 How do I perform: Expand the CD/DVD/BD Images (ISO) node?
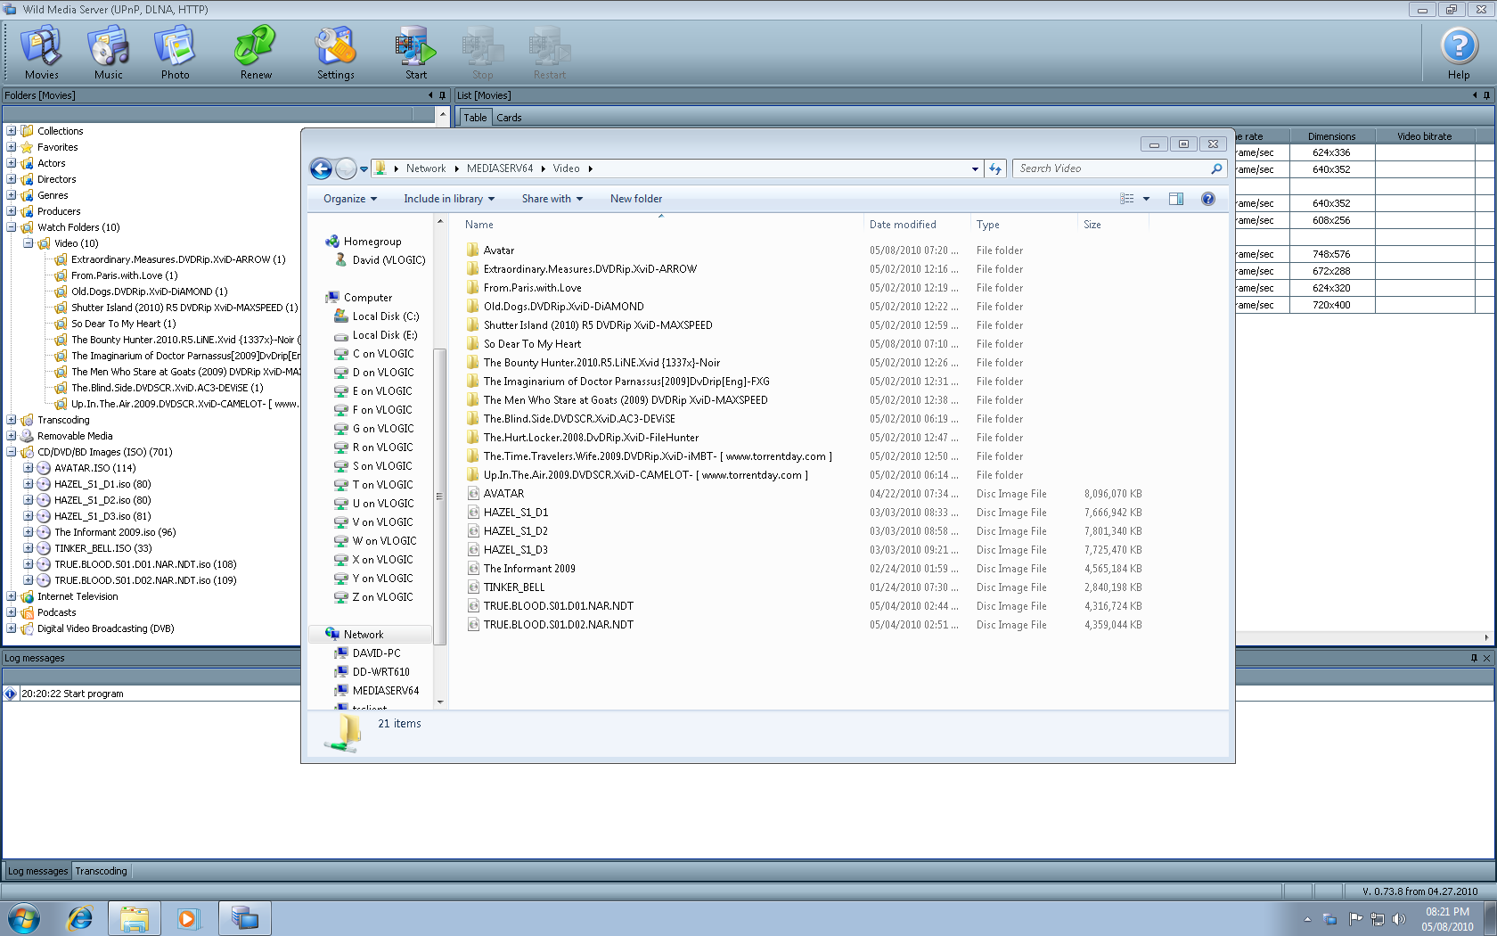click(x=11, y=452)
